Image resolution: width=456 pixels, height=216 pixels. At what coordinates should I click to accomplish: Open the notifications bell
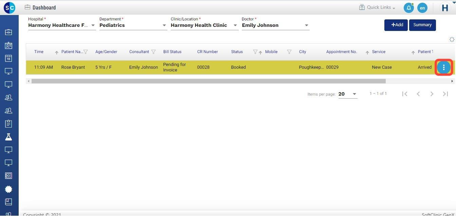(408, 8)
